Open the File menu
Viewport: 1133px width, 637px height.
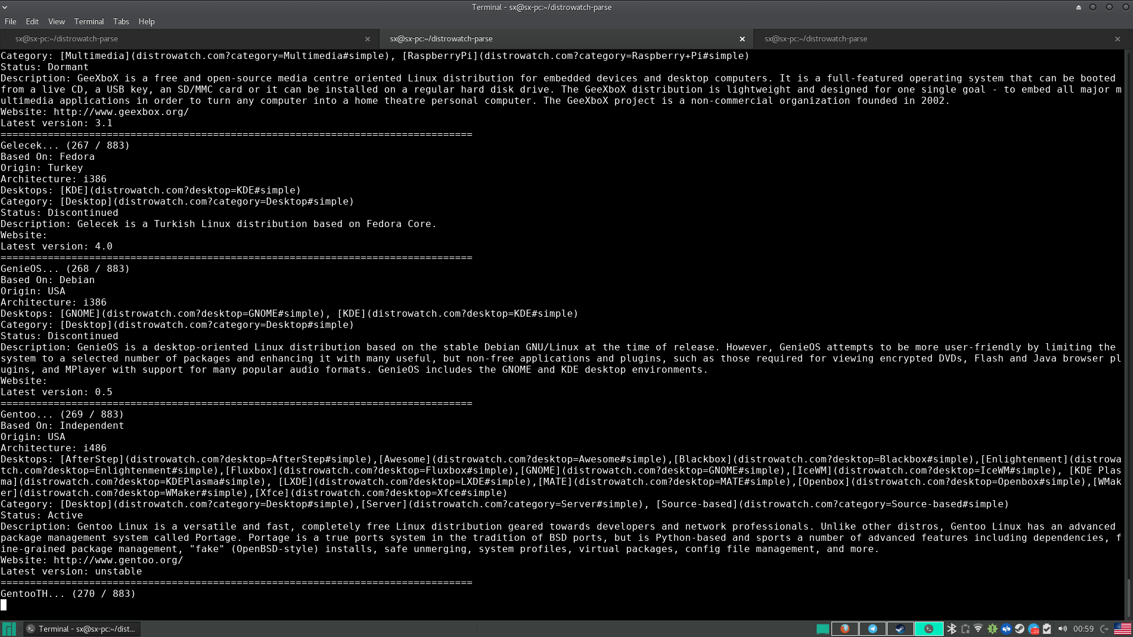[x=10, y=21]
